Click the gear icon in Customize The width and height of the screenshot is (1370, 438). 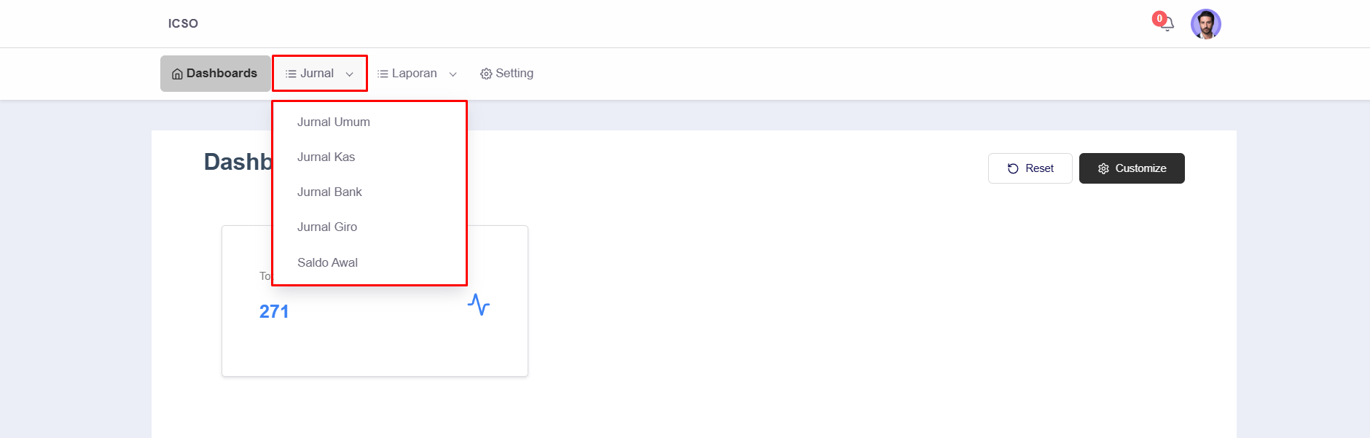[x=1103, y=168]
